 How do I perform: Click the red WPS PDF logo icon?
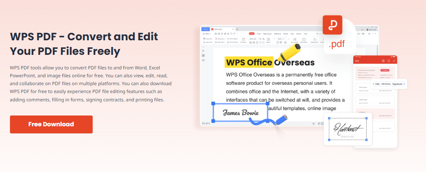(332, 25)
